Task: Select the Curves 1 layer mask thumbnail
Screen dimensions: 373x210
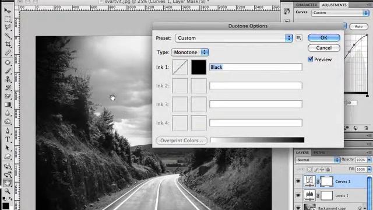Action: pos(326,181)
